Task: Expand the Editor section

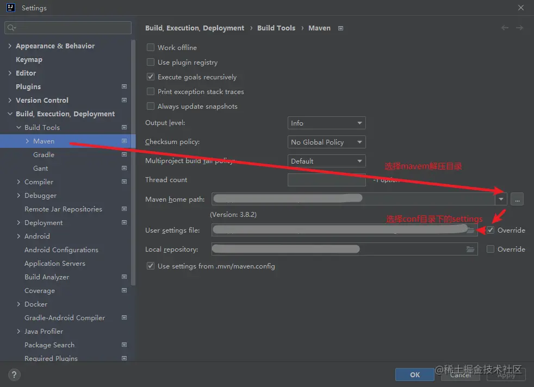Action: coord(10,73)
